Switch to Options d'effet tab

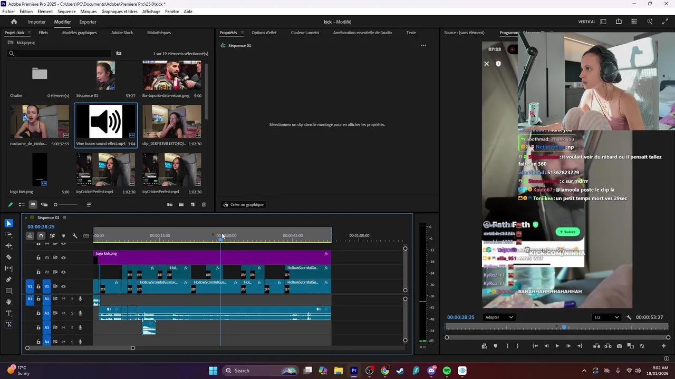coord(264,33)
